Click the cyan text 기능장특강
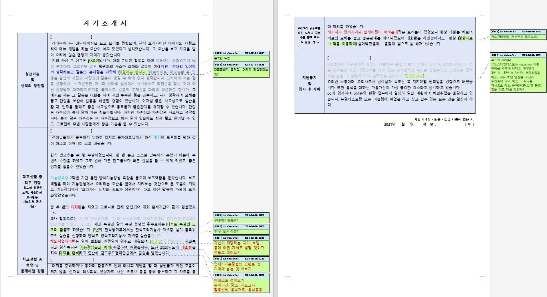Screen dimensions: 547x297 click(x=59, y=177)
